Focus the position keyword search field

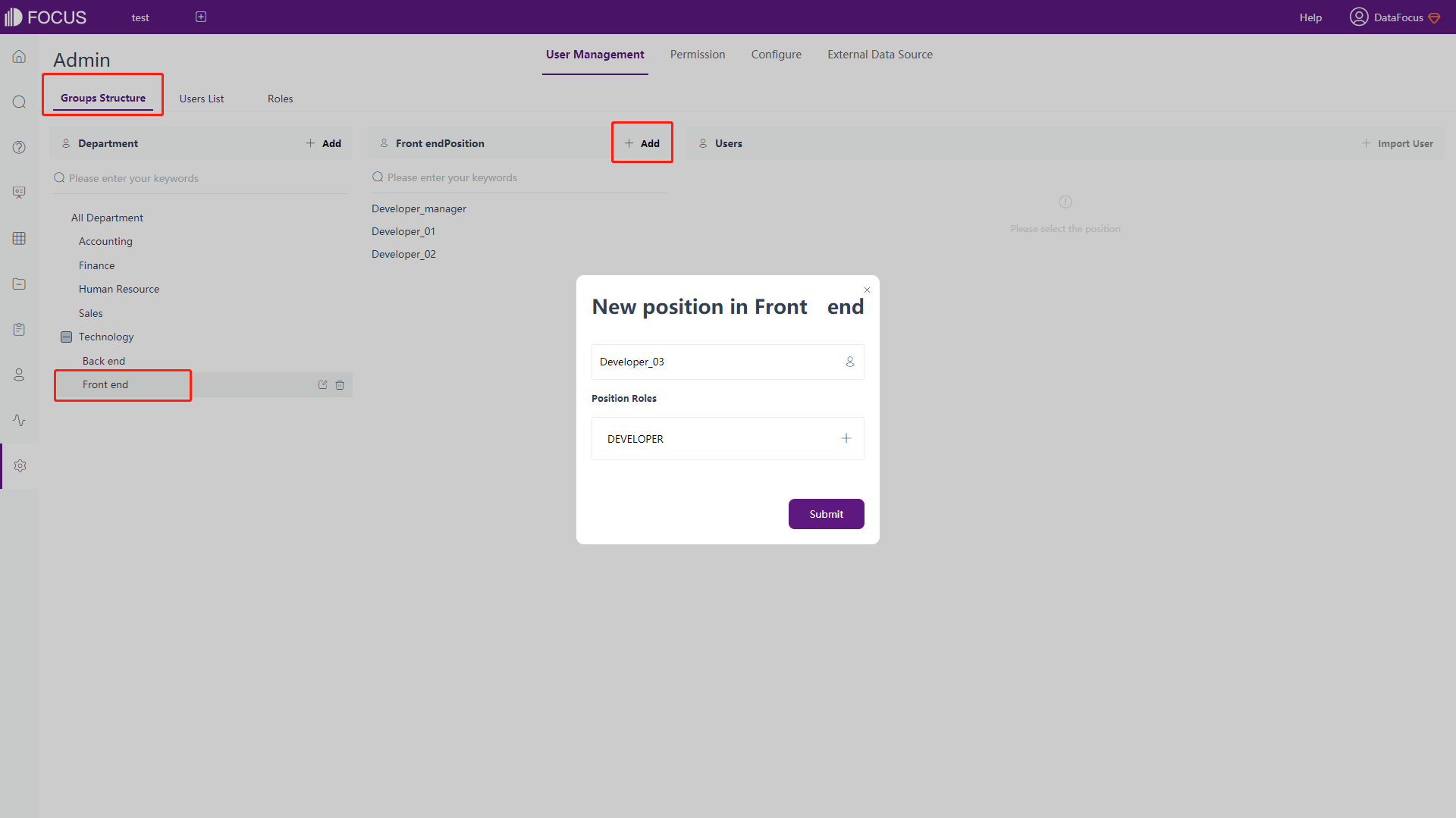pos(519,177)
